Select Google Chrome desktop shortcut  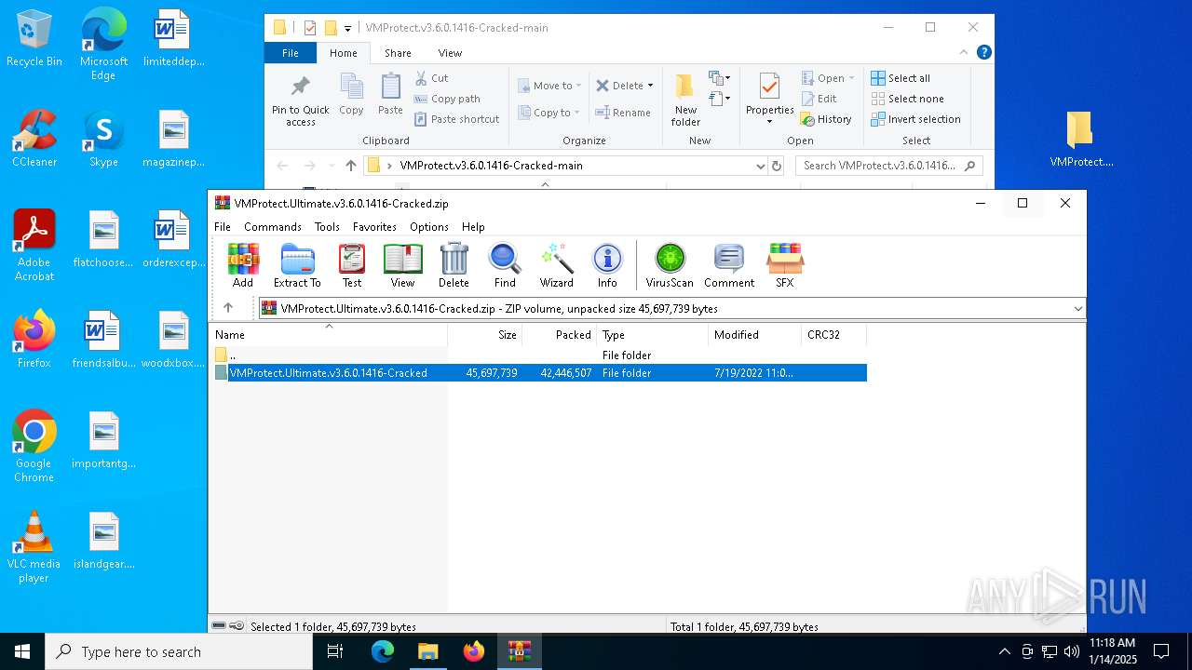[x=34, y=447]
